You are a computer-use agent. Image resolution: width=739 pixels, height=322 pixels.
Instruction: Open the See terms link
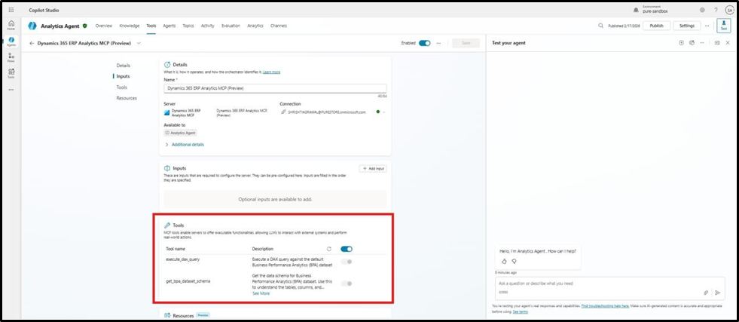[x=521, y=311]
